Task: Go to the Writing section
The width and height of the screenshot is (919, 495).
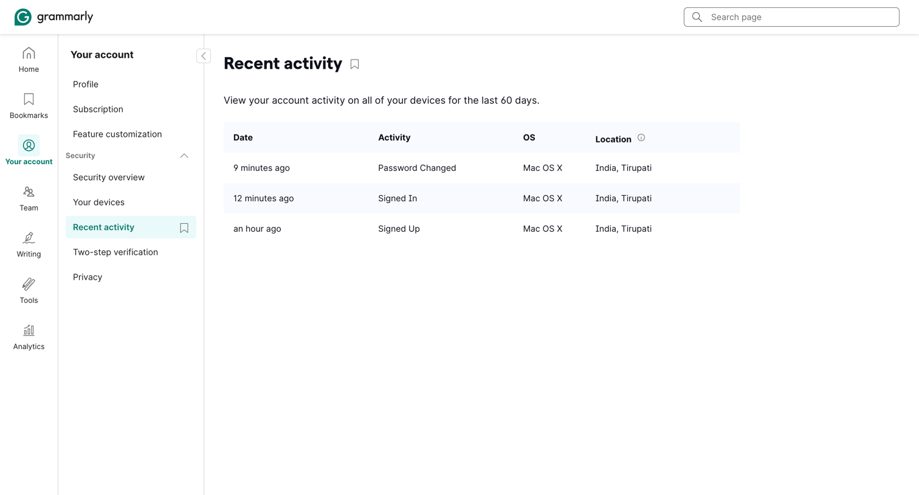Action: 29,245
